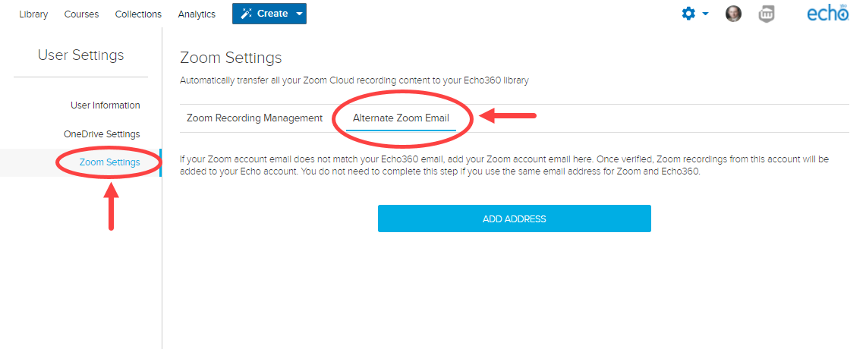The width and height of the screenshot is (866, 349).
Task: Click the magic wand Create icon
Action: click(247, 14)
